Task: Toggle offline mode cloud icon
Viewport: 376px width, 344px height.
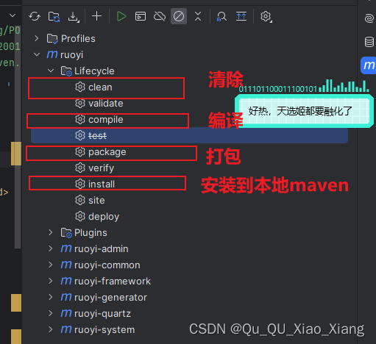Action: click(x=160, y=16)
